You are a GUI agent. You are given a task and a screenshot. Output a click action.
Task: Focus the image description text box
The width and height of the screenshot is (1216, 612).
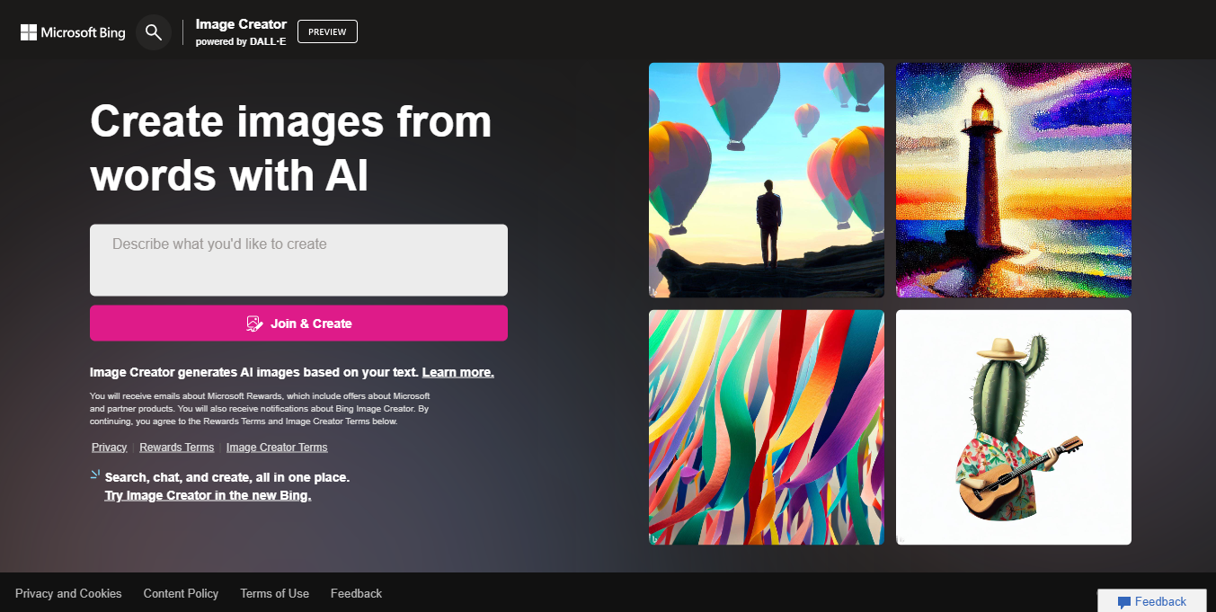click(298, 260)
